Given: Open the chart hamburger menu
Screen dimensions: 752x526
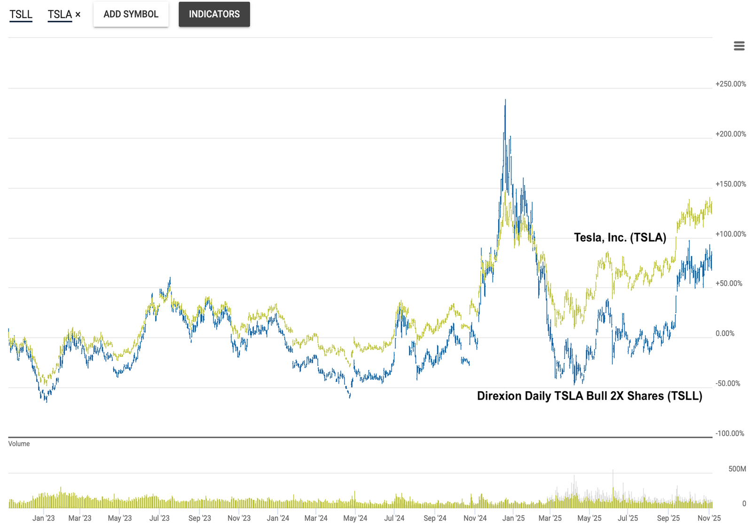Looking at the screenshot, I should 739,46.
